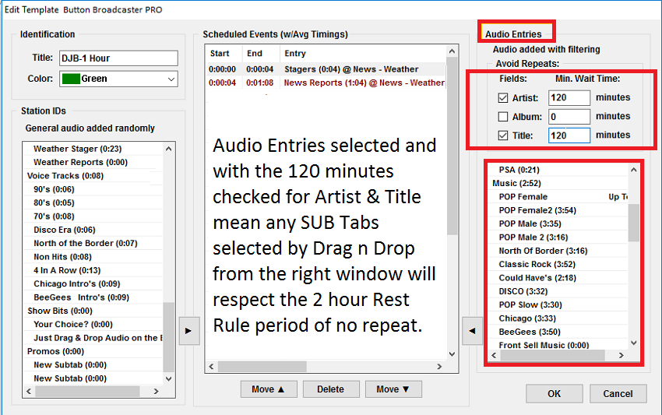
Task: Click the Delete button
Action: pyautogui.click(x=330, y=389)
